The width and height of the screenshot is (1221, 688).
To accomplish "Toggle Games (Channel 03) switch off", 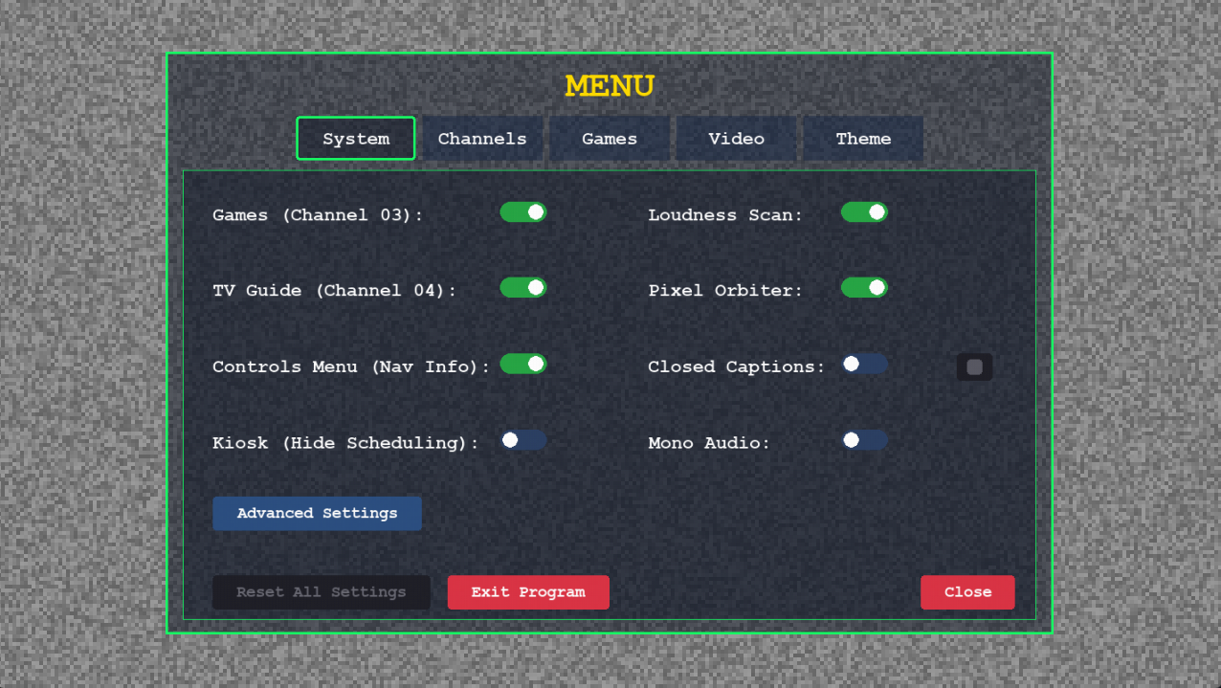I will (x=523, y=211).
